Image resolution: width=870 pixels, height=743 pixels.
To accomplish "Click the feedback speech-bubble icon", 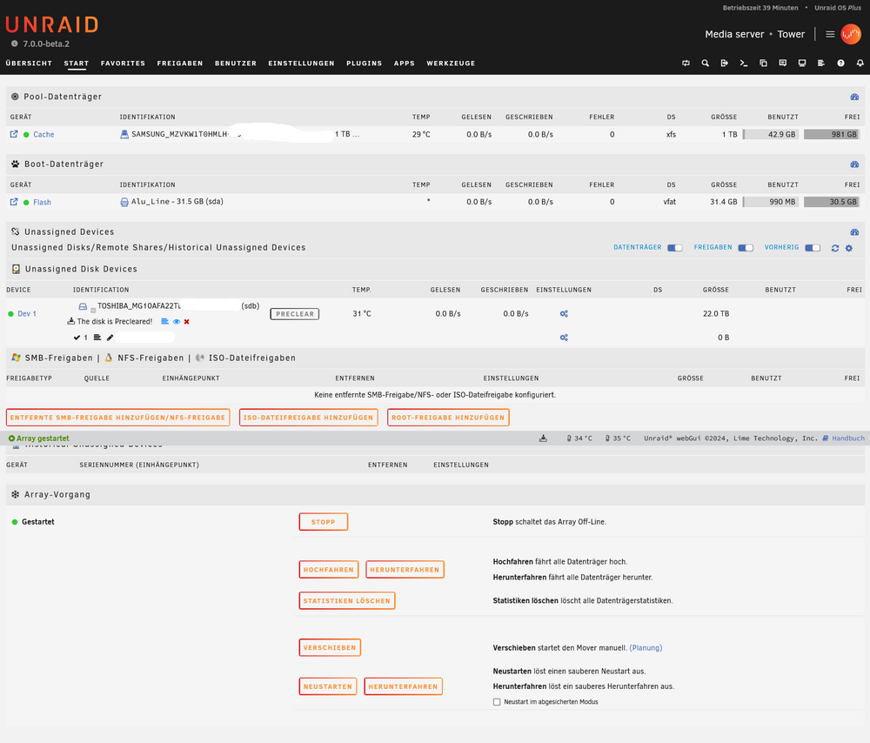I will (782, 64).
